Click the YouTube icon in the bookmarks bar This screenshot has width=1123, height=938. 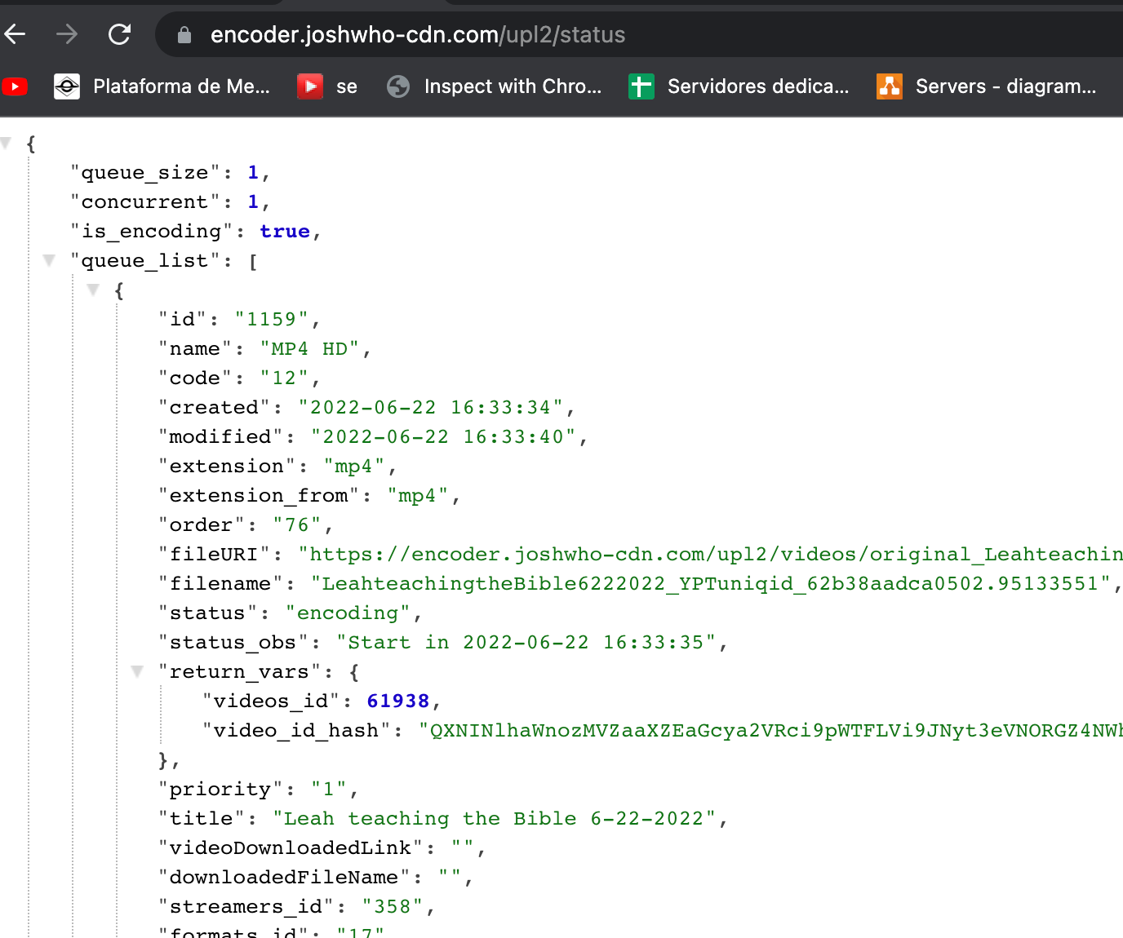coord(15,86)
